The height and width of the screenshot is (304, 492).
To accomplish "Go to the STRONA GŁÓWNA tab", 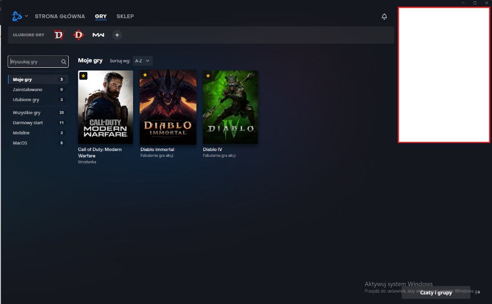I will pos(60,16).
